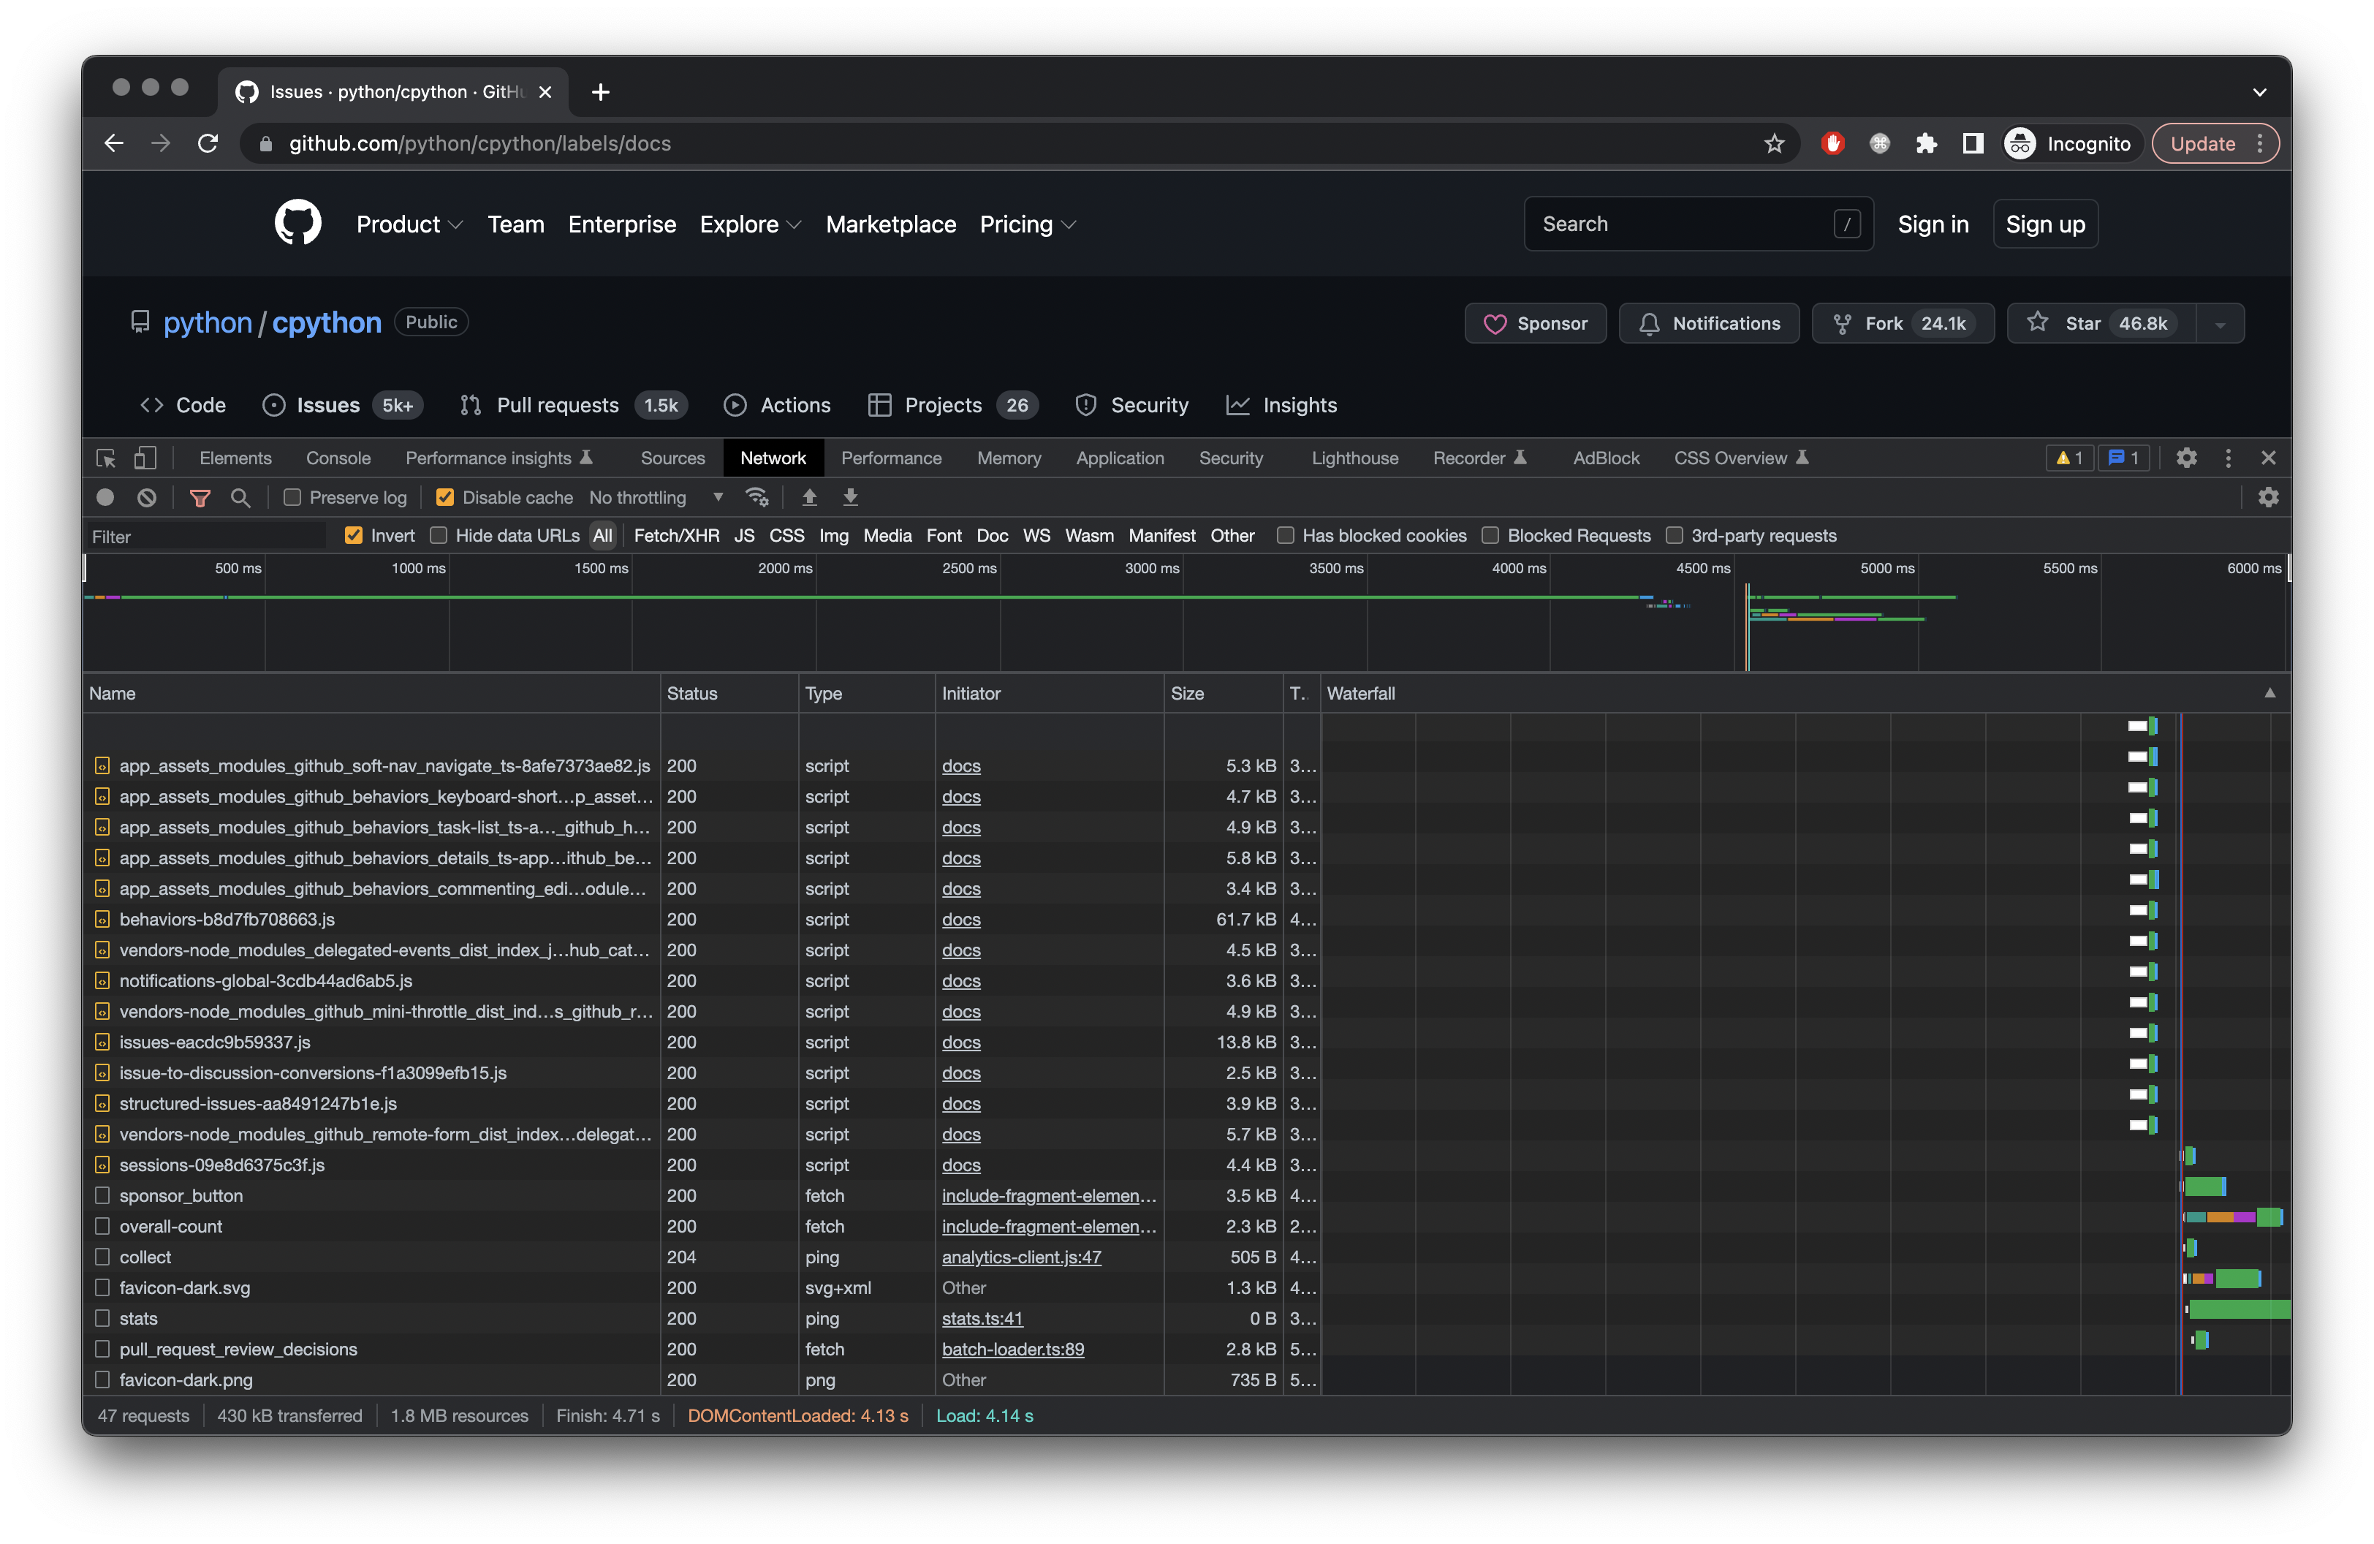Enable the Preserve log checkbox
The height and width of the screenshot is (1544, 2374).
click(x=292, y=496)
